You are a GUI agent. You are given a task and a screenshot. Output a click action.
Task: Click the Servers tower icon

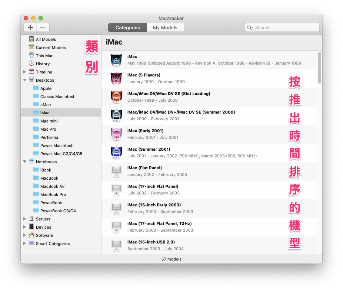[x=31, y=219]
